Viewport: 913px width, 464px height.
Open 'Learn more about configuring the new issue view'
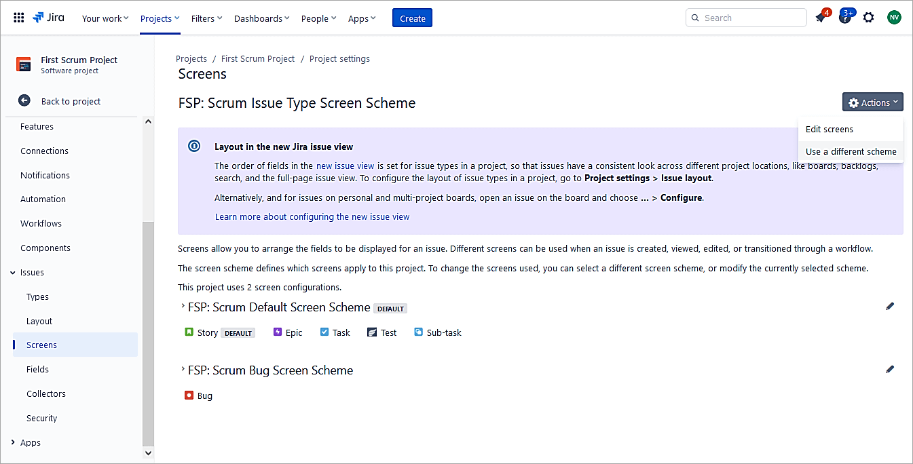(312, 217)
